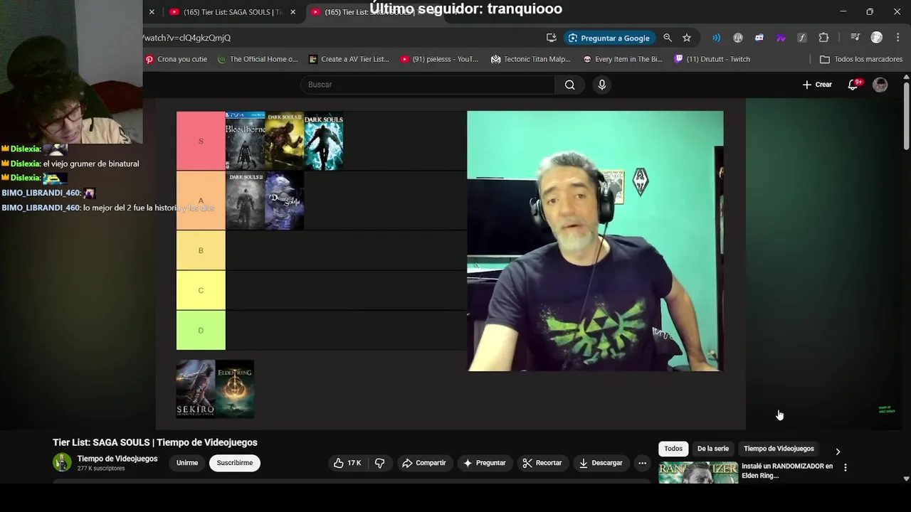Click the Dark Souls II cover in A tier

tap(246, 201)
